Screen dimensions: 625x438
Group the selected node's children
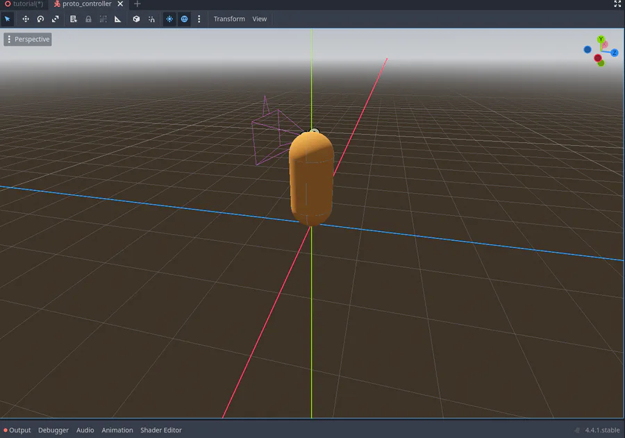tap(103, 19)
